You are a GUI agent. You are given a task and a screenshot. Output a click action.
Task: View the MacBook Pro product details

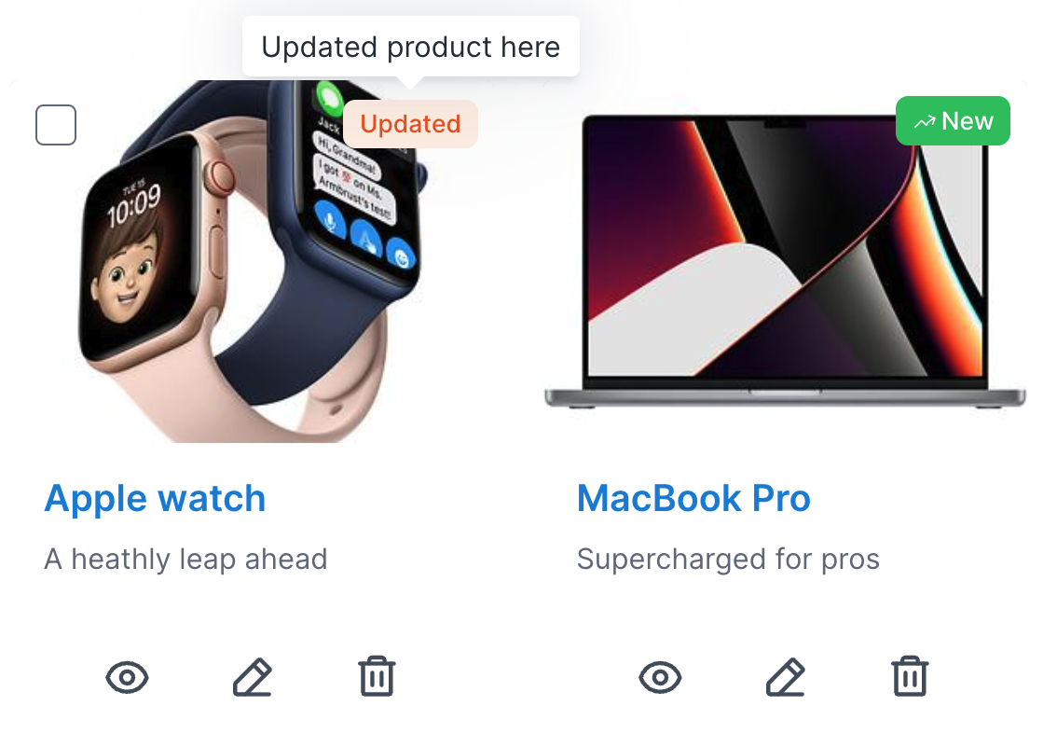point(660,677)
